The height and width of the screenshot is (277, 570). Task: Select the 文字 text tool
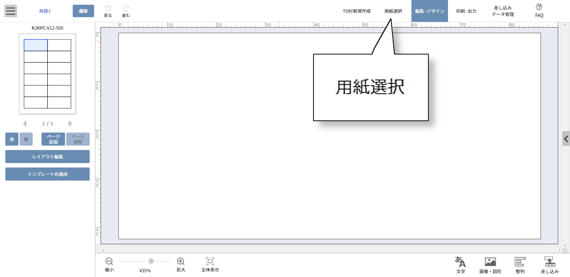[x=460, y=265]
